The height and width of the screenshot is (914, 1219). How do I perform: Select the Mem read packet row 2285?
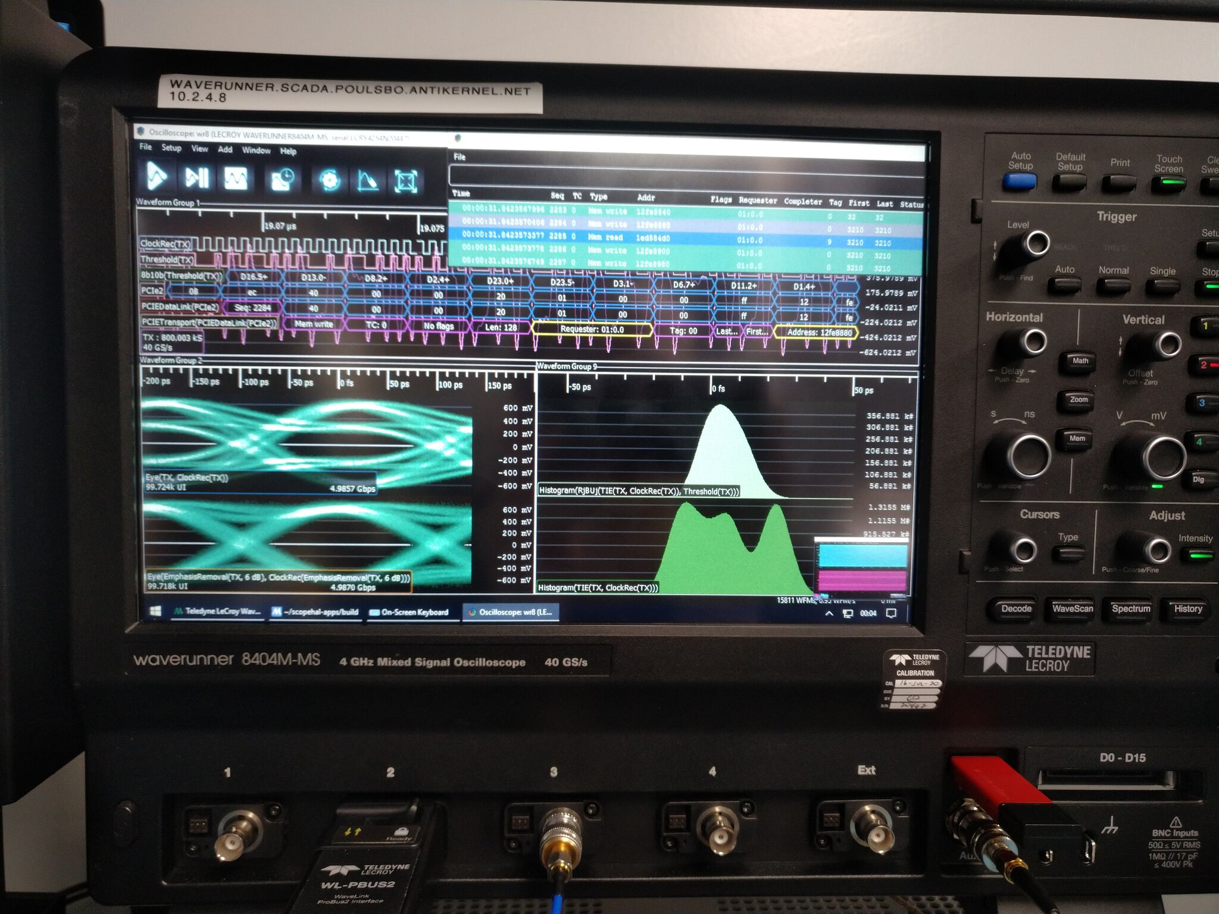(686, 239)
